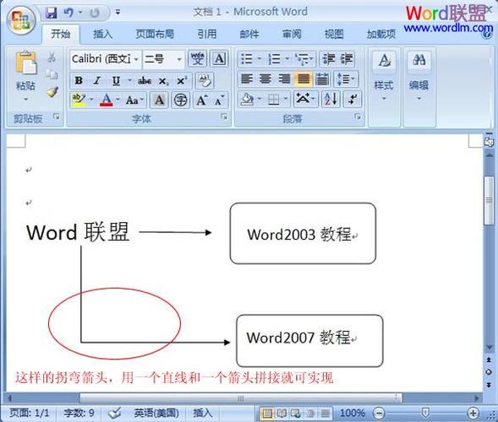Viewport: 498px width, 422px height.
Task: Click the 粘贴 paste button
Action: pyautogui.click(x=25, y=76)
